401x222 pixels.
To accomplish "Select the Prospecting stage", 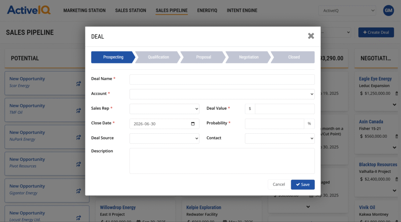I will (113, 57).
